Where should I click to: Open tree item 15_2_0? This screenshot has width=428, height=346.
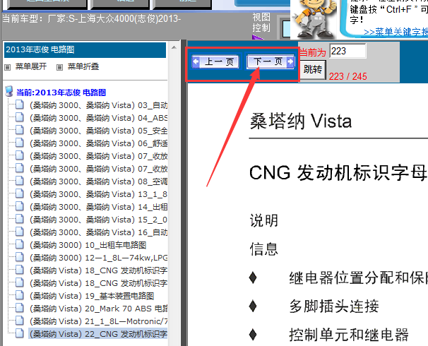[99, 220]
